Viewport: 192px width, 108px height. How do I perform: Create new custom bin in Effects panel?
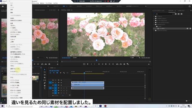coord(187,101)
